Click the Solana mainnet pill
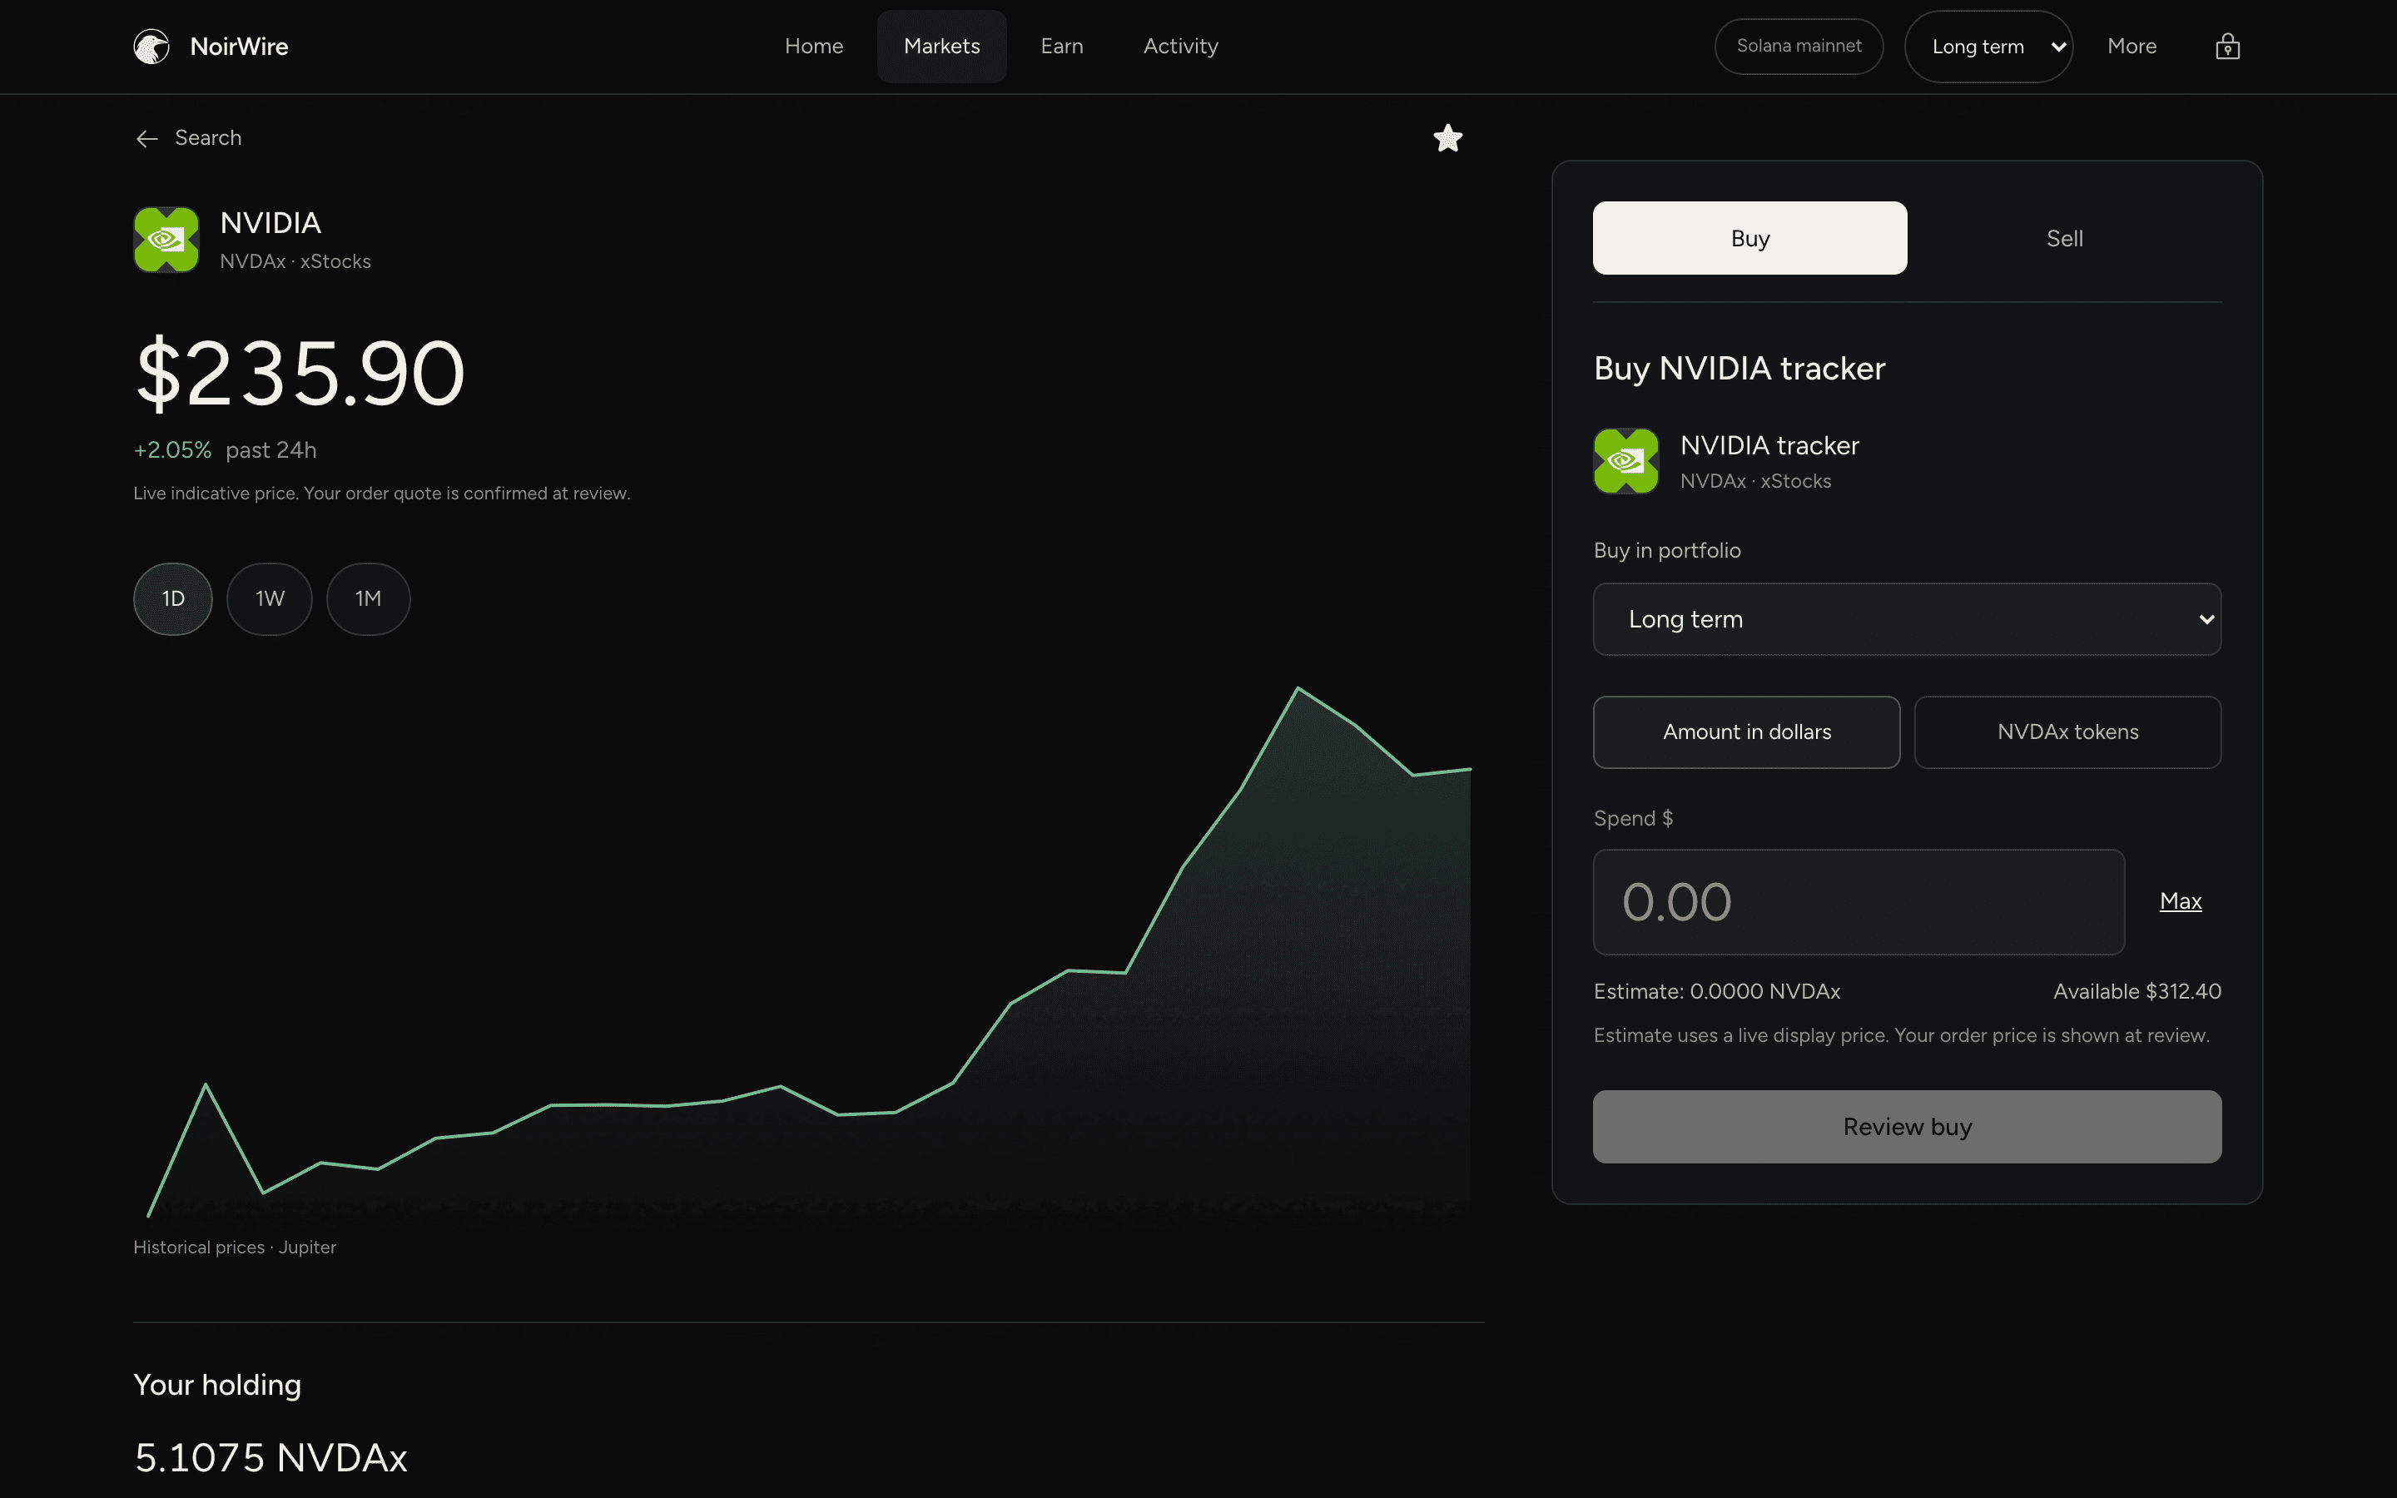 click(x=1799, y=47)
